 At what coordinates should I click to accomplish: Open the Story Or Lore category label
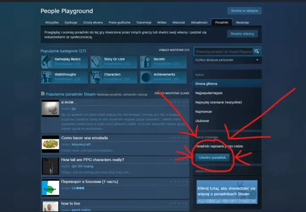coord(114,59)
